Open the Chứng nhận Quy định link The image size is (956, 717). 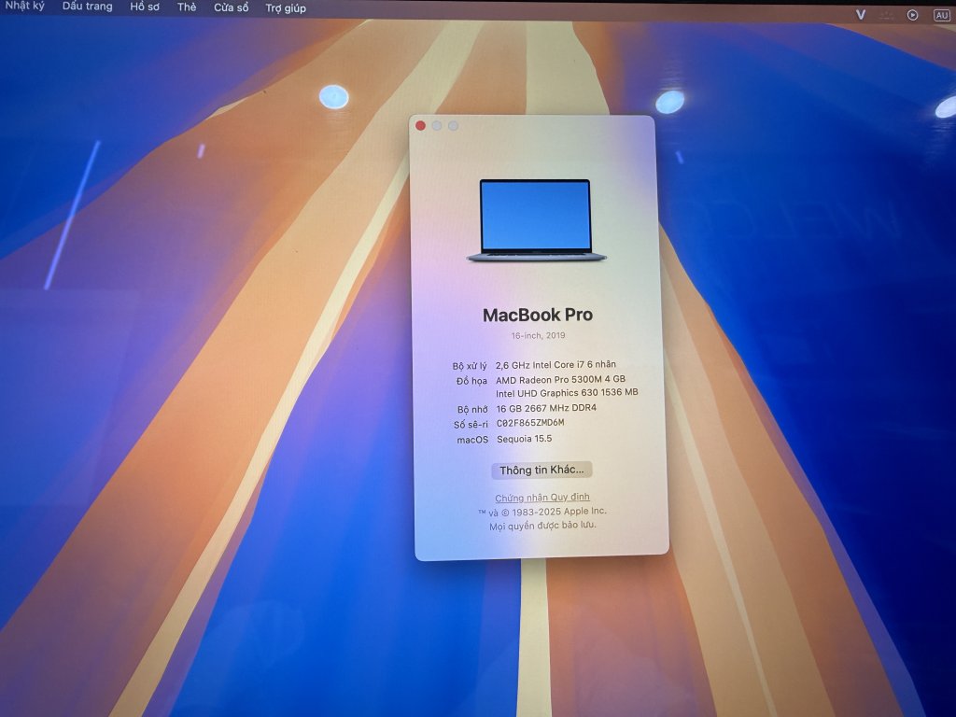pos(542,498)
